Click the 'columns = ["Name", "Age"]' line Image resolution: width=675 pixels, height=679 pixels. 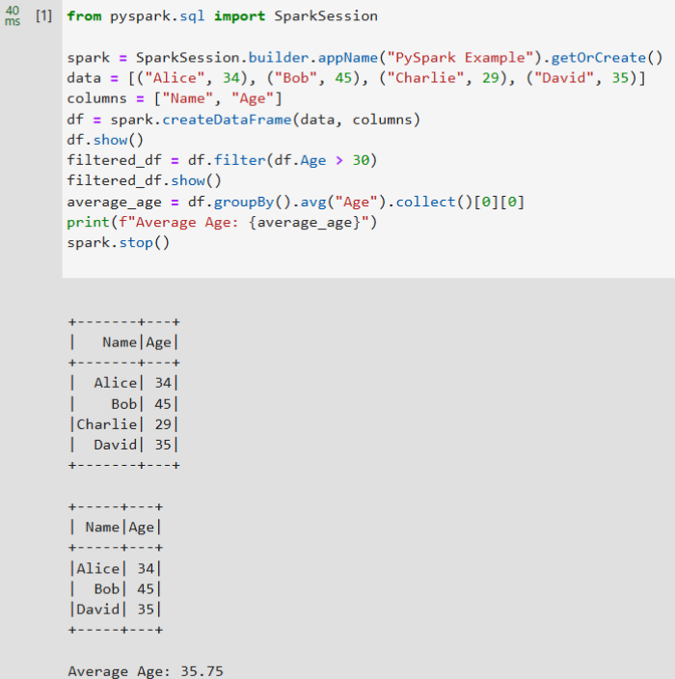[175, 98]
